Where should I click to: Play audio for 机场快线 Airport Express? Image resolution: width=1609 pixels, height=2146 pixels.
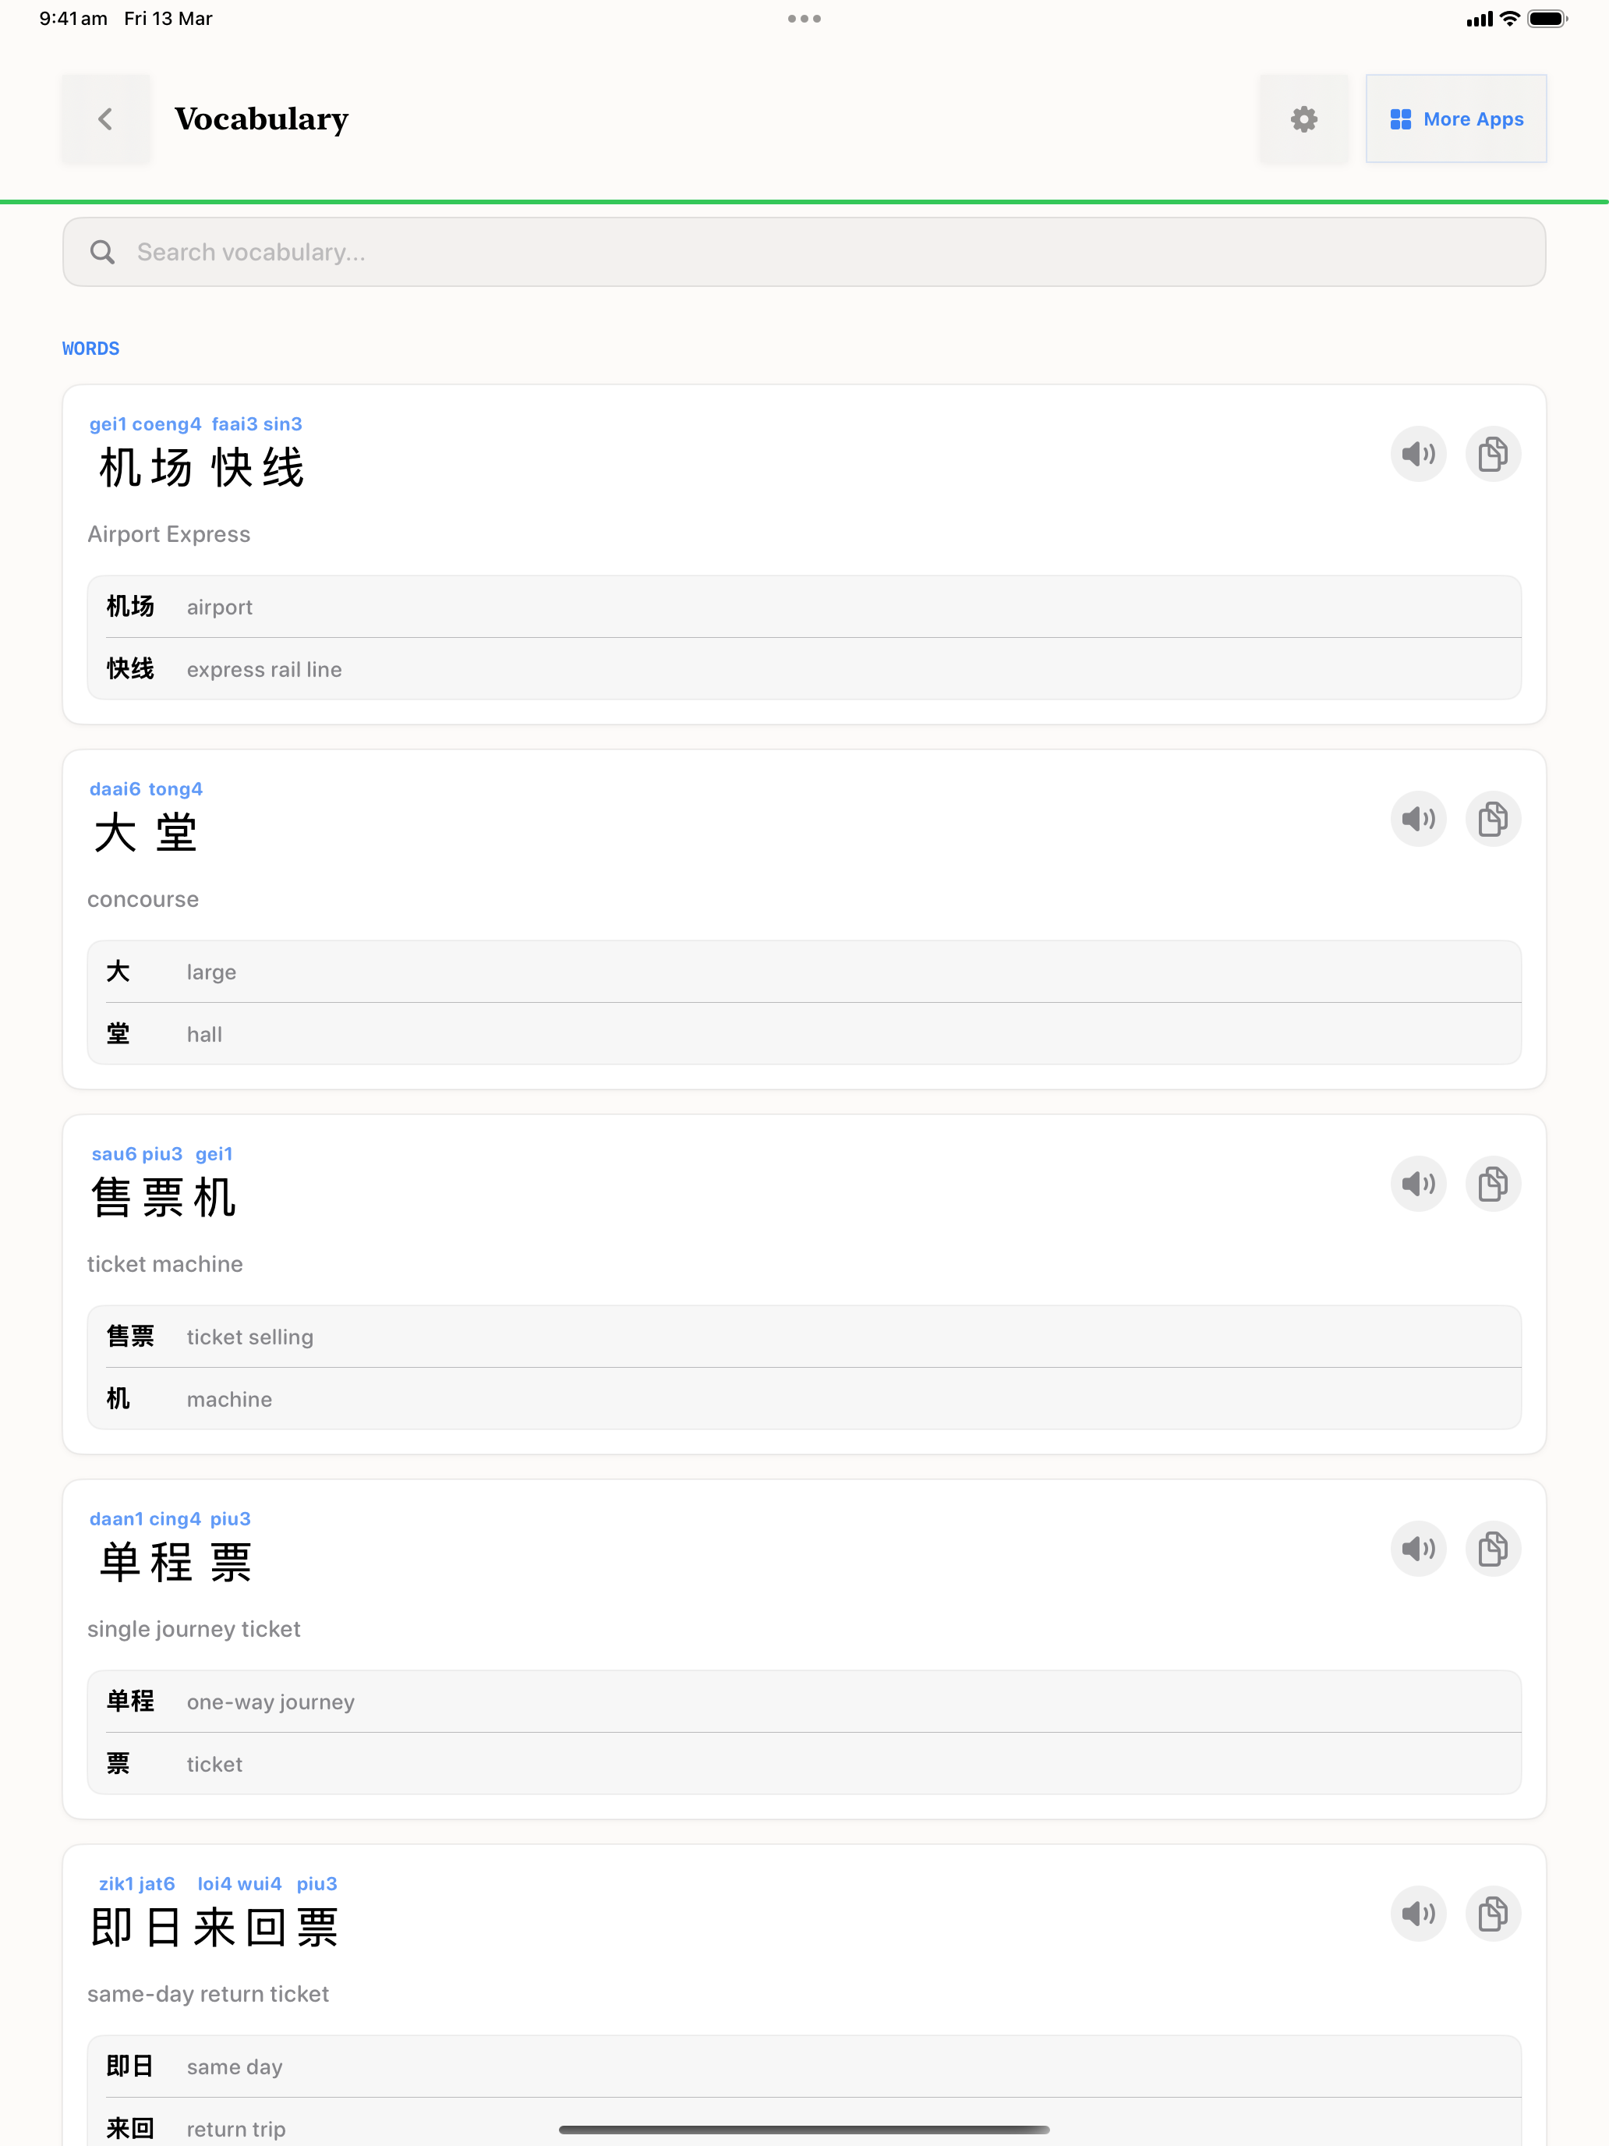tap(1418, 454)
